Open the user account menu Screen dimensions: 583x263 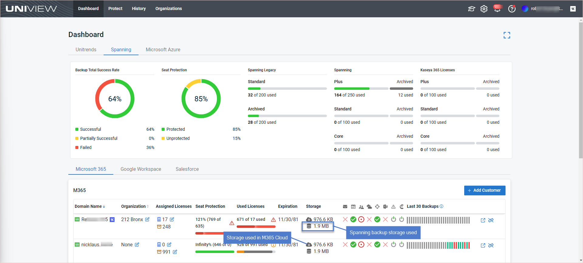coord(542,9)
